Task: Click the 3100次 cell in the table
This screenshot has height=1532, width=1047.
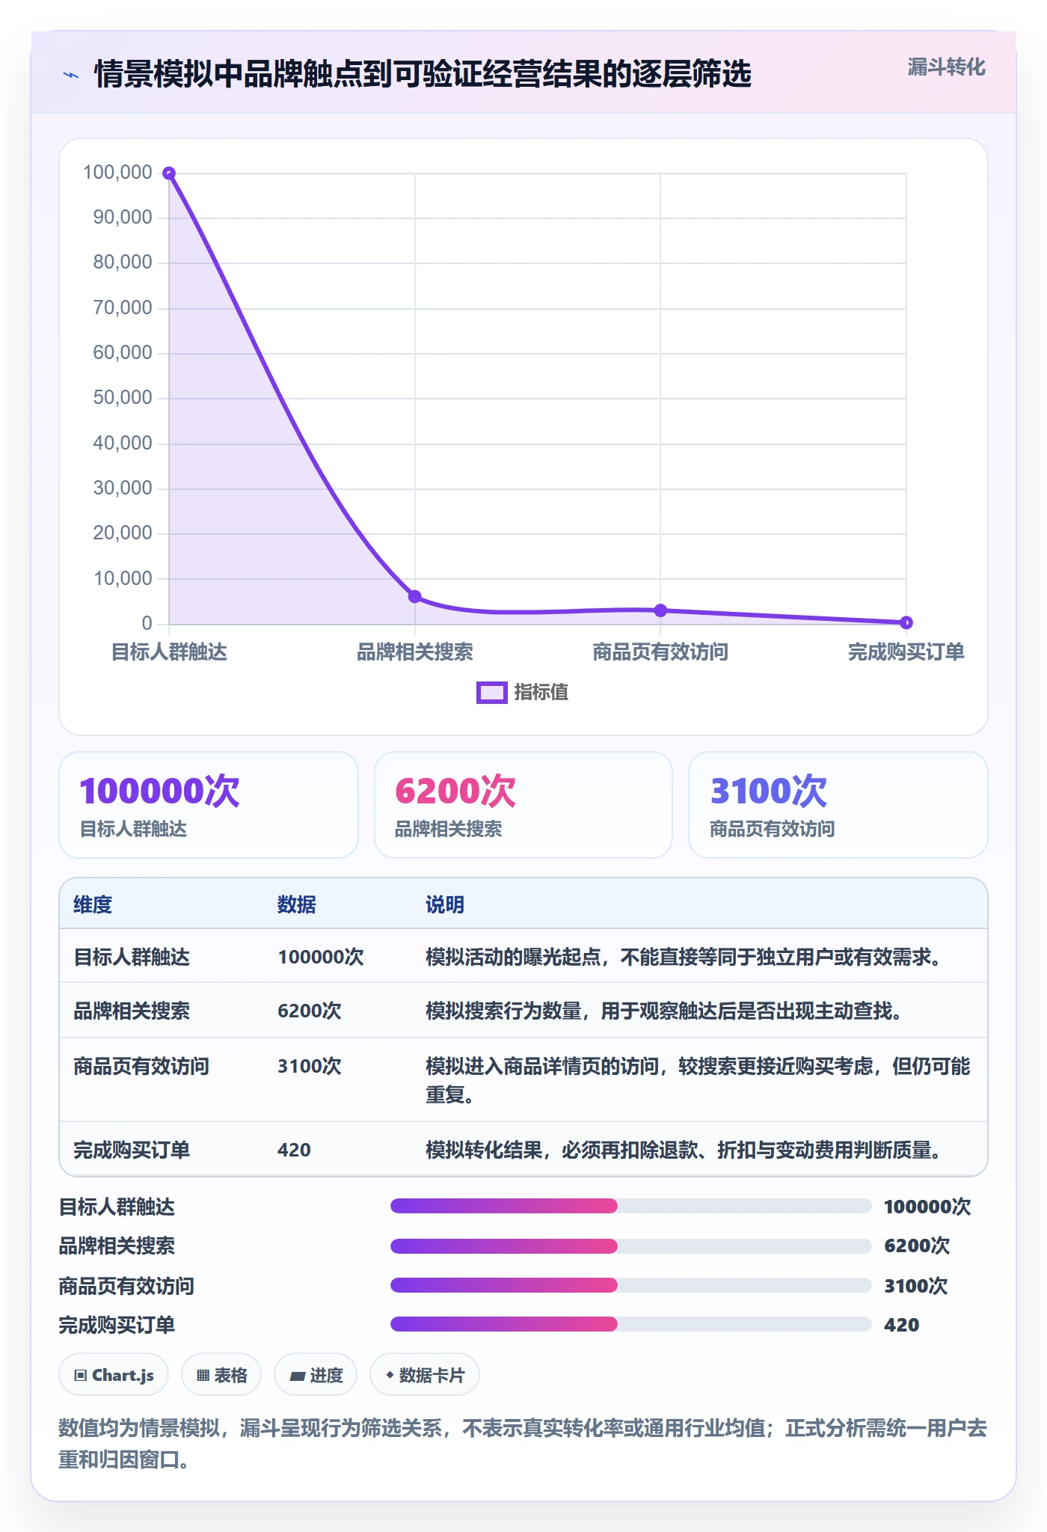Action: click(310, 1066)
